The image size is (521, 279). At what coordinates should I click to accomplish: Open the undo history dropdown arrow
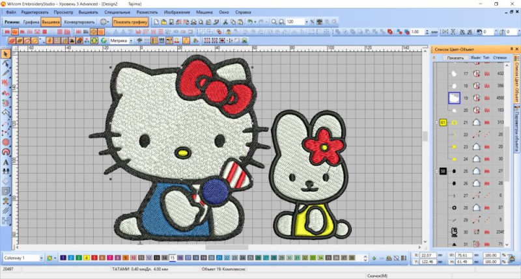(255, 22)
